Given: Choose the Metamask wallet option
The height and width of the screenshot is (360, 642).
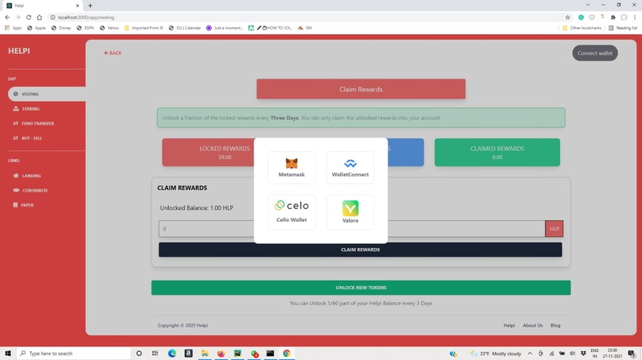Looking at the screenshot, I should [292, 168].
